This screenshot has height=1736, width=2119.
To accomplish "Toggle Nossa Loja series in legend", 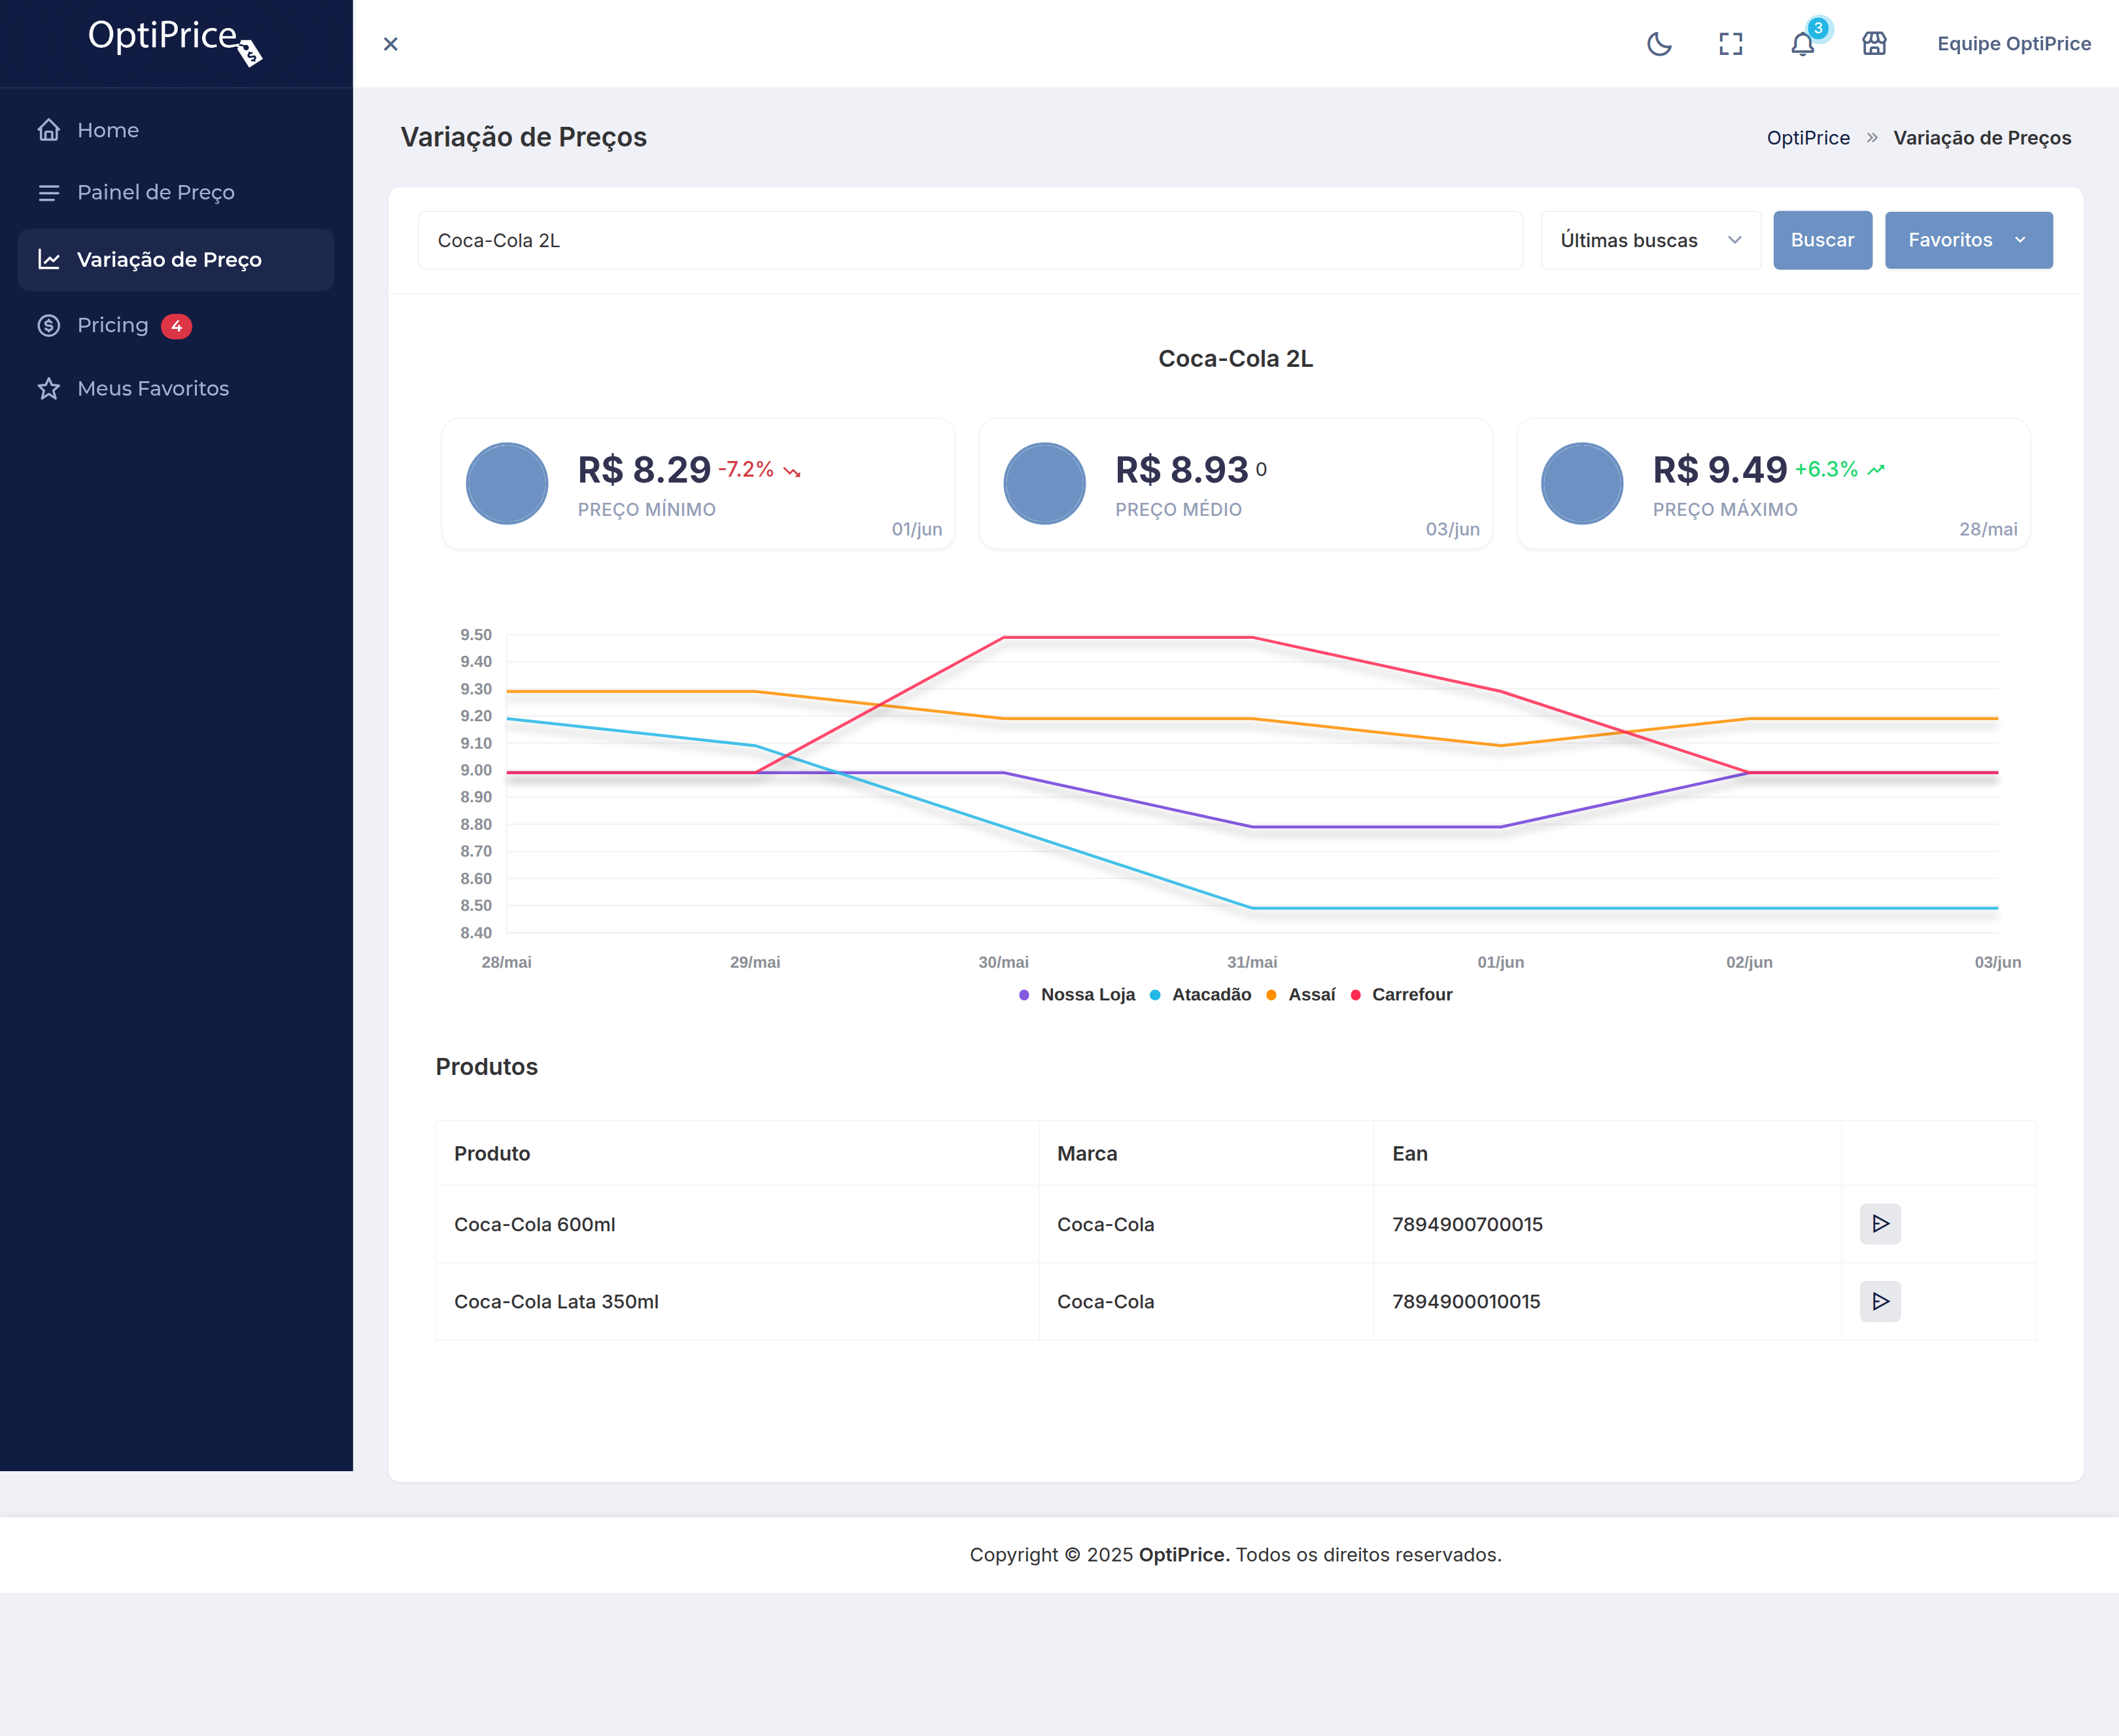I will (x=1077, y=995).
